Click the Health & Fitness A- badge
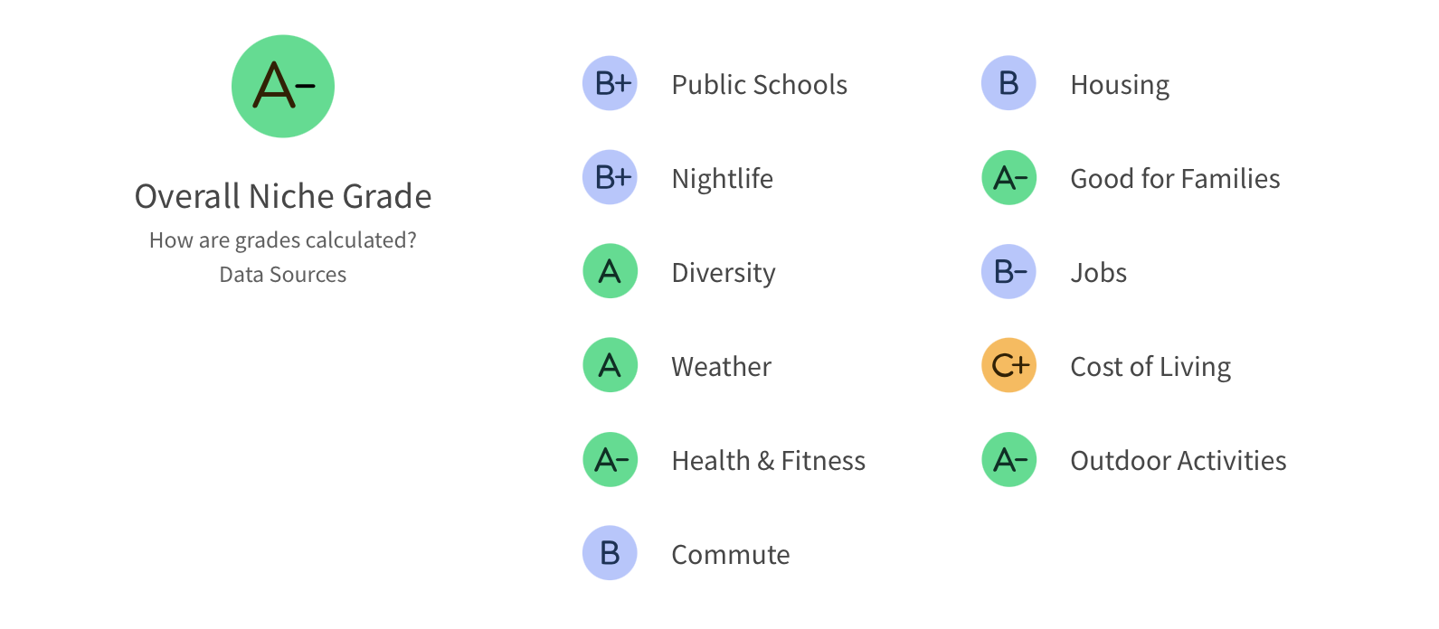The image size is (1439, 629). click(610, 460)
